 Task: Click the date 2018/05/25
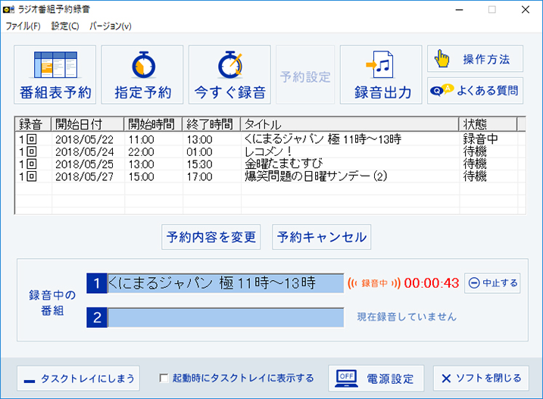click(x=85, y=164)
